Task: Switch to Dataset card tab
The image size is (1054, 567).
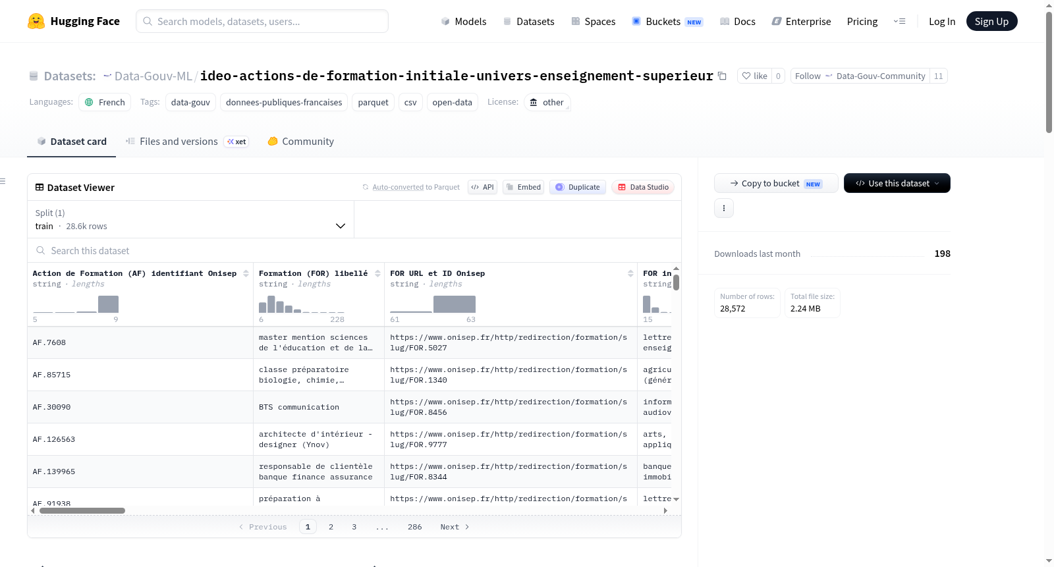Action: pyautogui.click(x=72, y=141)
